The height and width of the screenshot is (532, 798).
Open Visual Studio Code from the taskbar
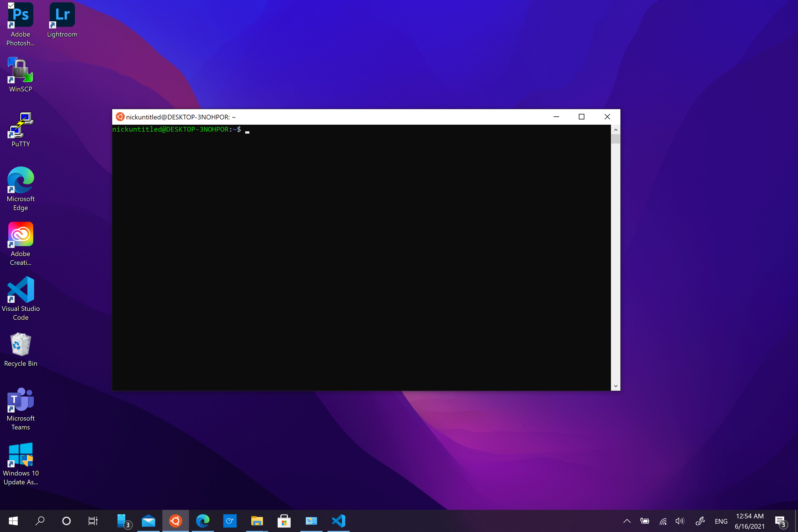[x=338, y=521]
